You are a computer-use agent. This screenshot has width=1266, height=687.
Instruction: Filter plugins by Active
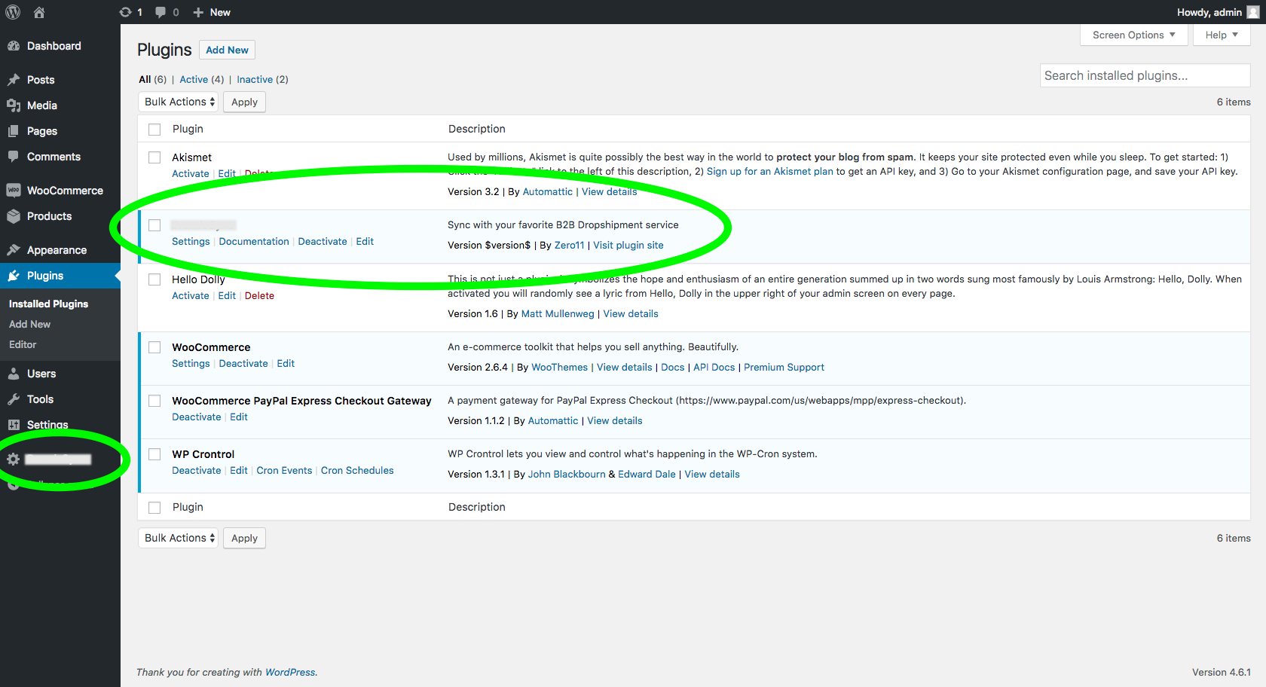194,79
